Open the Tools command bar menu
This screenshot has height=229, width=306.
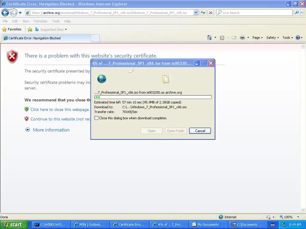point(287,38)
